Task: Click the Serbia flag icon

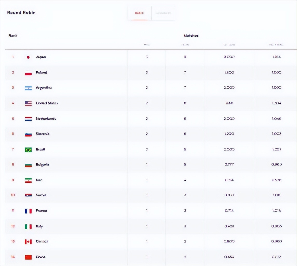Action: click(x=28, y=195)
